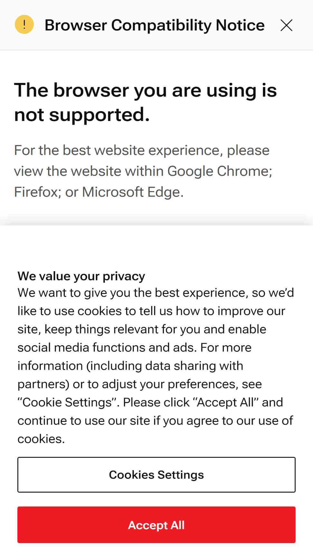Close the Browser Compatibility Notice
The width and height of the screenshot is (313, 557).
(286, 25)
